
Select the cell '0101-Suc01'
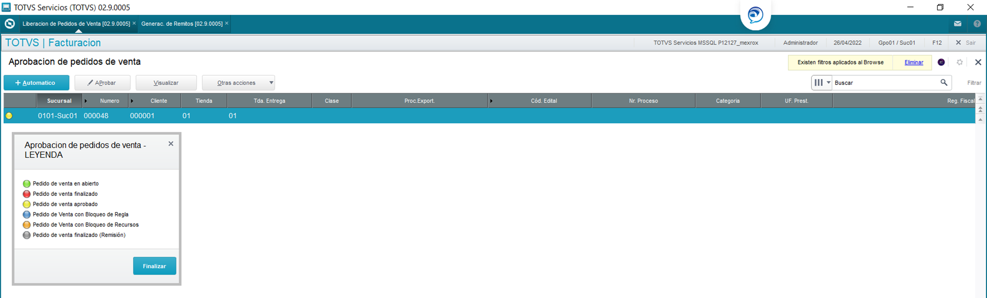tap(58, 116)
